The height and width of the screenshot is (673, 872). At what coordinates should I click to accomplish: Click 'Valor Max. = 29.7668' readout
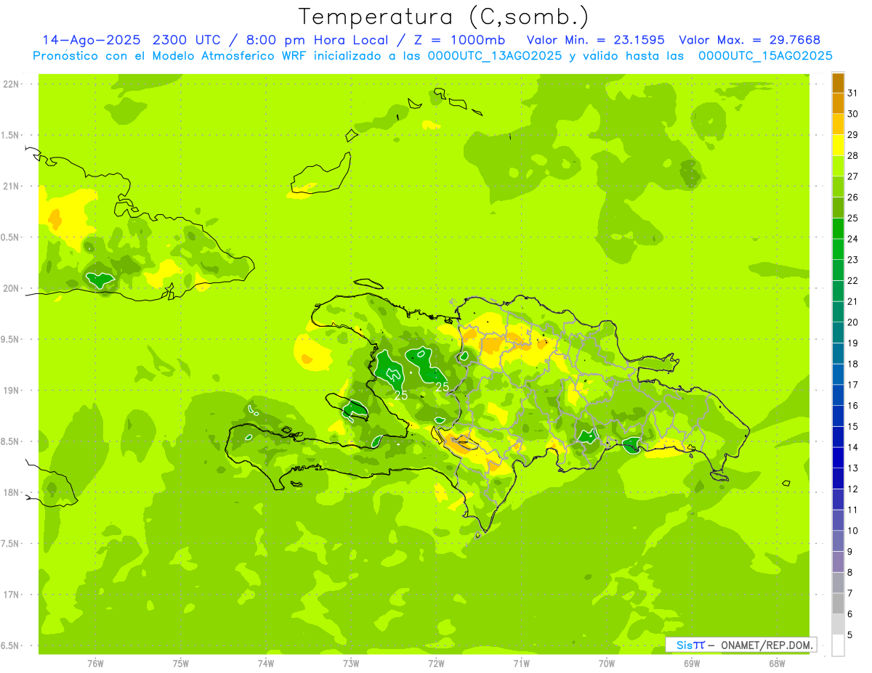(x=750, y=40)
